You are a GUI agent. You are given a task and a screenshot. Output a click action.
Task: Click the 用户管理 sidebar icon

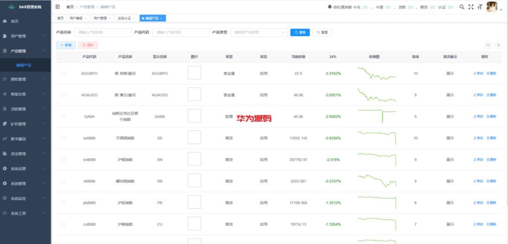point(4,36)
